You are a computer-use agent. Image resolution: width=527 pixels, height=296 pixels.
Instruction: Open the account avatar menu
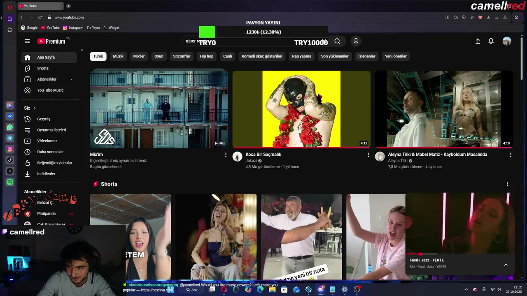tap(507, 41)
